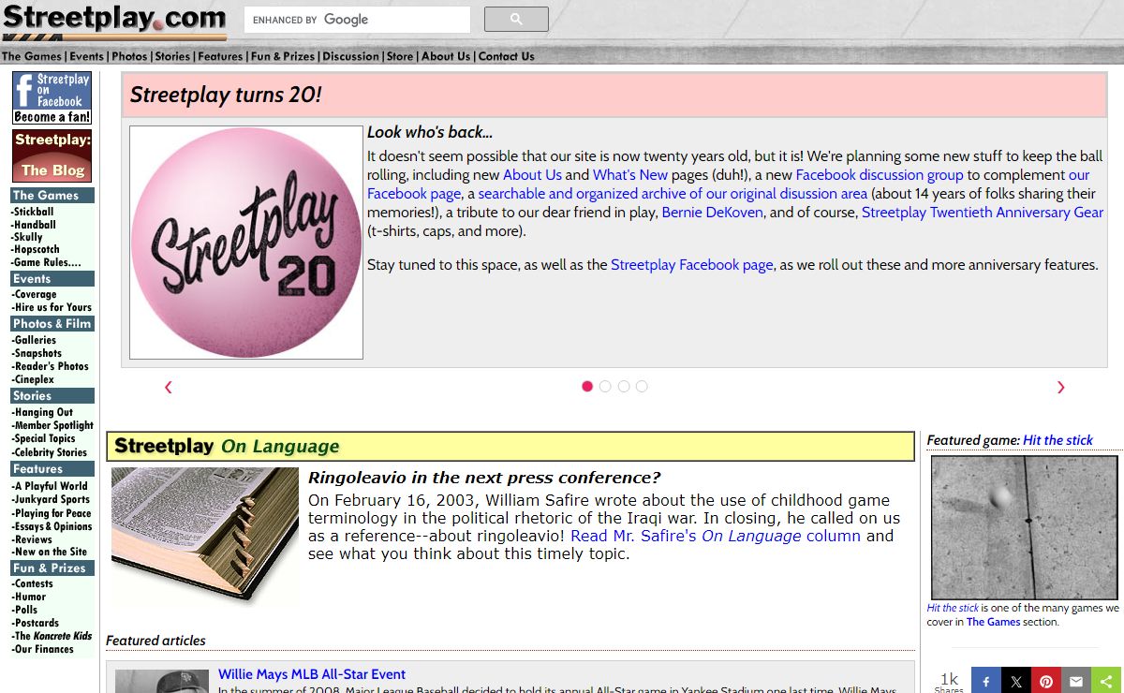Open Member Spotlight in sidebar

pyautogui.click(x=52, y=425)
